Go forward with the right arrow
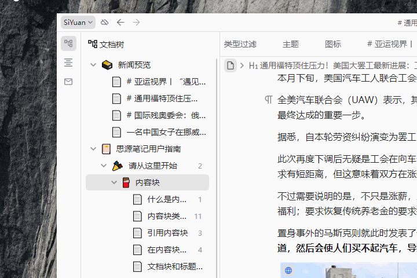417x278 pixels. 136,23
